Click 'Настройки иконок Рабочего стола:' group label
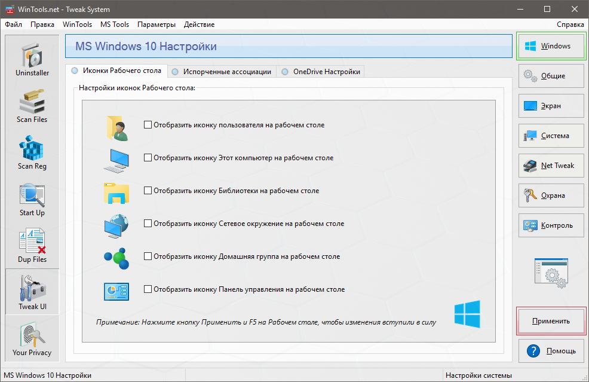The image size is (589, 382). coord(137,88)
